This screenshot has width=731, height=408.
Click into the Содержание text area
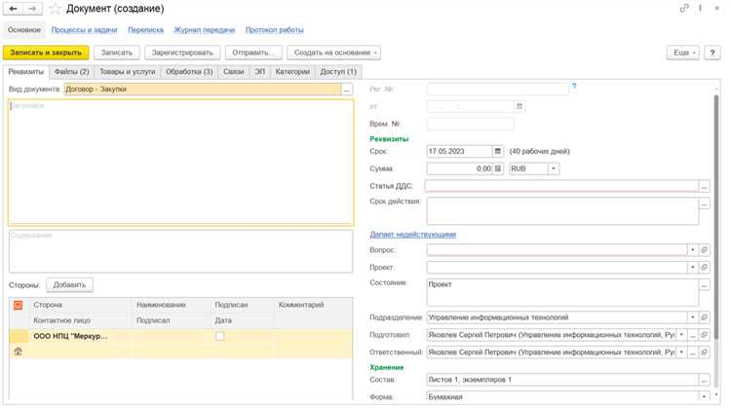coord(181,251)
